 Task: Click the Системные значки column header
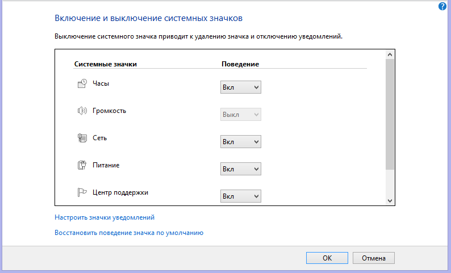click(x=106, y=64)
